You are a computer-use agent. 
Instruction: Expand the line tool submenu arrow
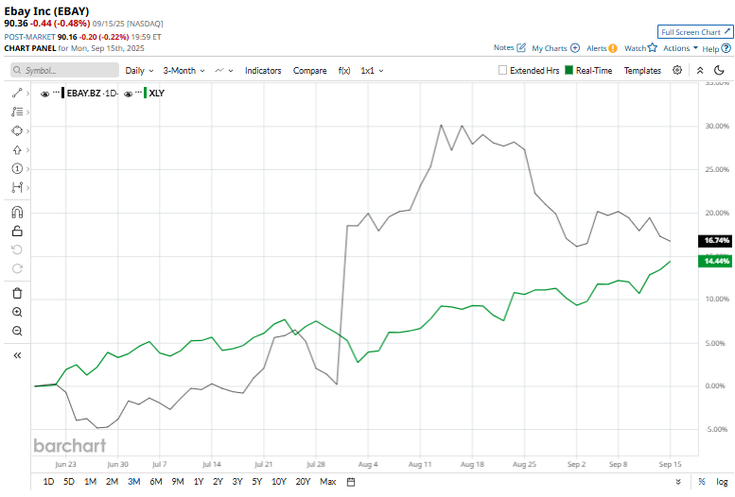pos(27,94)
